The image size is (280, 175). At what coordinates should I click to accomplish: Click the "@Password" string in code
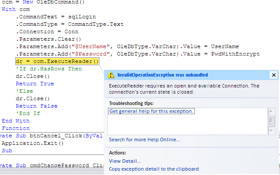pyautogui.click(x=91, y=54)
